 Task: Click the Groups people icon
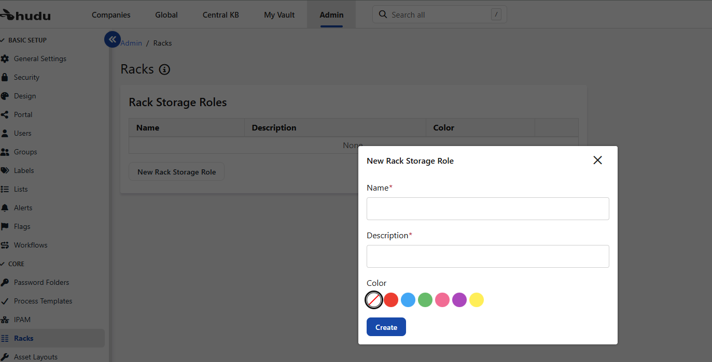pos(5,152)
